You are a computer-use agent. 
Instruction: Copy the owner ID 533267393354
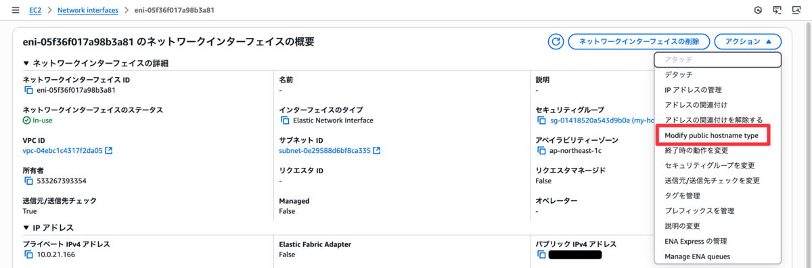(x=28, y=181)
